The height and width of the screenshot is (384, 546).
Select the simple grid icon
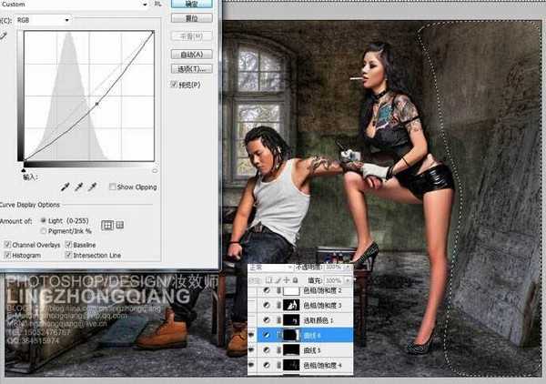107,224
